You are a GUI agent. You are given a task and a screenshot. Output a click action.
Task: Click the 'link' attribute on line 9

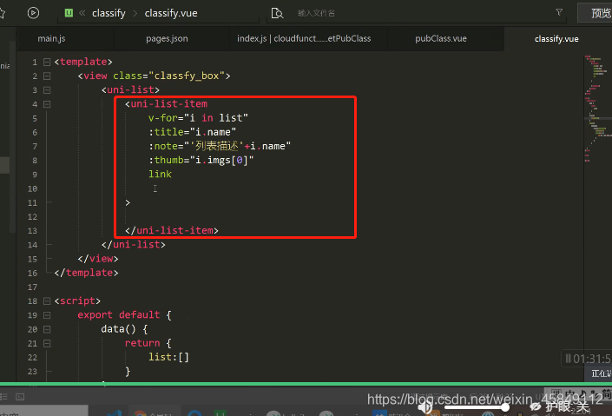coord(160,175)
